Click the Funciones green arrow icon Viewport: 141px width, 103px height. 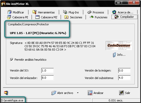click(91, 17)
